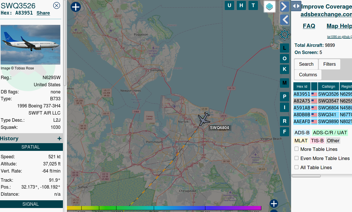This screenshot has width=352, height=212.
Task: Select the A591AB table row
Action: tap(323, 108)
